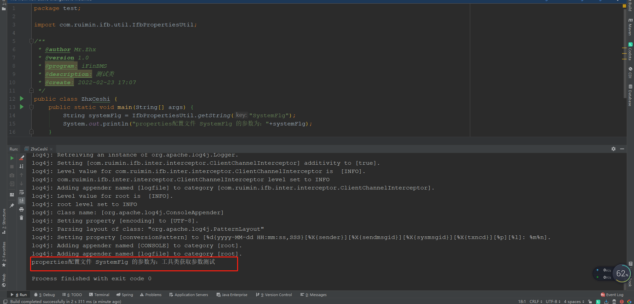Click the Google icon in status bar
634x304 pixels.
629,301
